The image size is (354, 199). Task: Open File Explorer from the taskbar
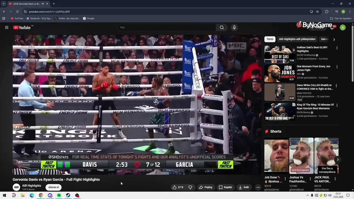[x=23, y=195]
